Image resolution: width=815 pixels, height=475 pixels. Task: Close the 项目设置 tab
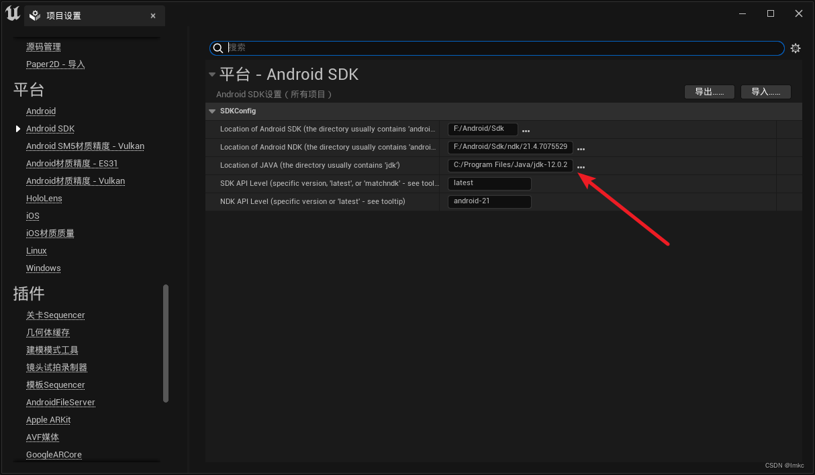pyautogui.click(x=153, y=15)
